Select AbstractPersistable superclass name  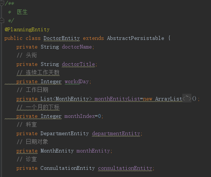pyautogui.click(x=136, y=38)
